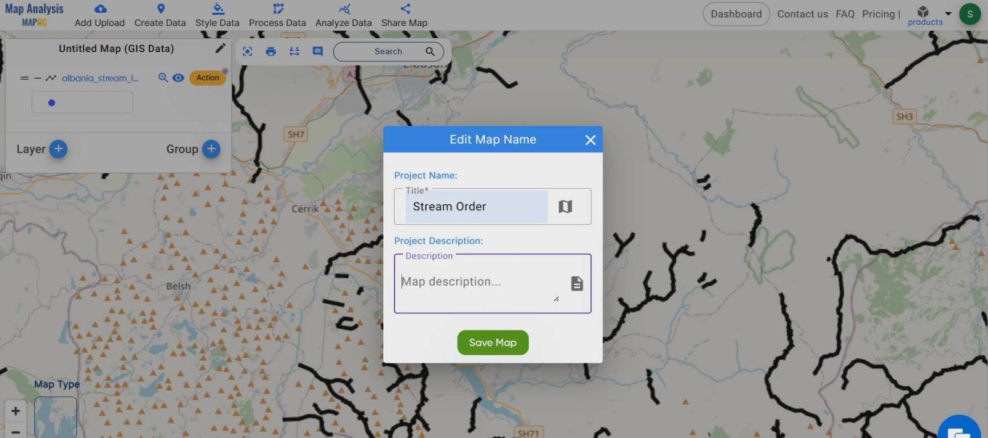988x438 pixels.
Task: Add a new Layer with plus button
Action: tap(58, 149)
